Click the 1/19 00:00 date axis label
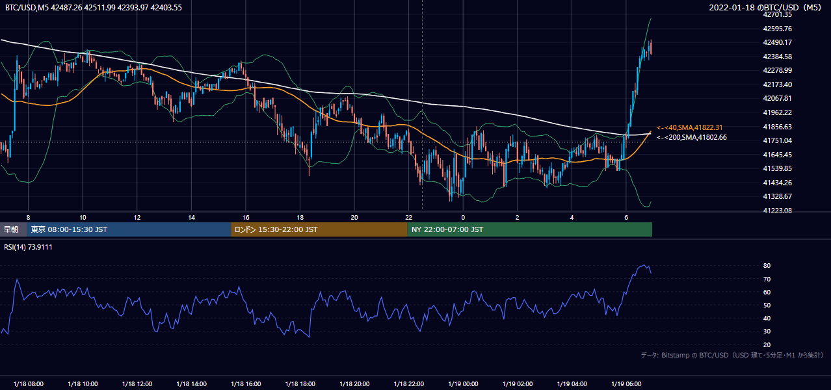The width and height of the screenshot is (831, 390). click(464, 383)
